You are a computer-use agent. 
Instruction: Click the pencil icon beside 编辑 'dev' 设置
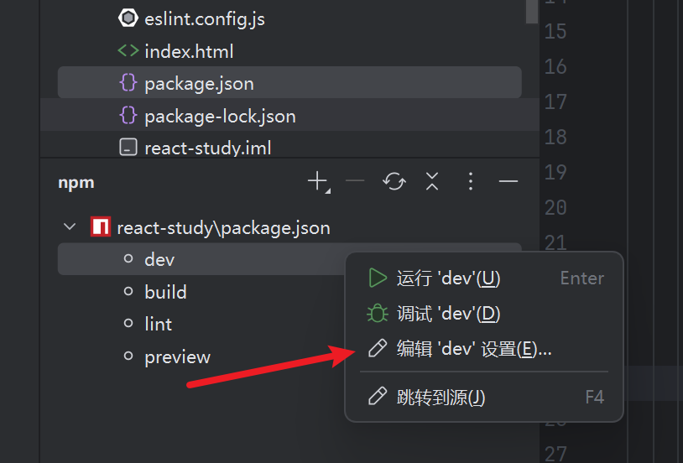[x=378, y=348]
